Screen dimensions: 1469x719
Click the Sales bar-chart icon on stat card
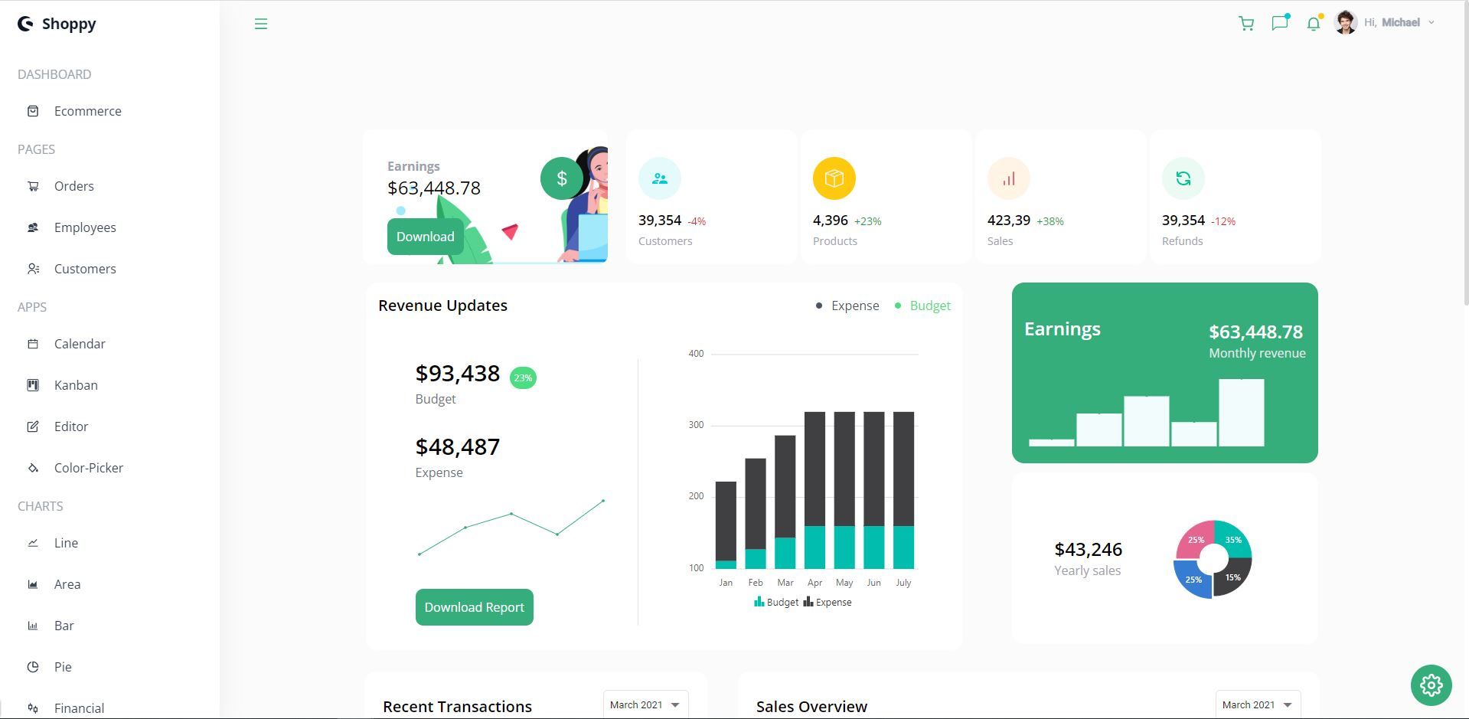click(1009, 178)
